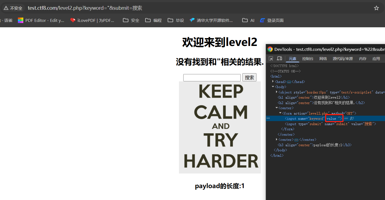Viewport: 385px width, 200px height.
Task: Click the Keep Calm Try Harder image
Action: 220,127
